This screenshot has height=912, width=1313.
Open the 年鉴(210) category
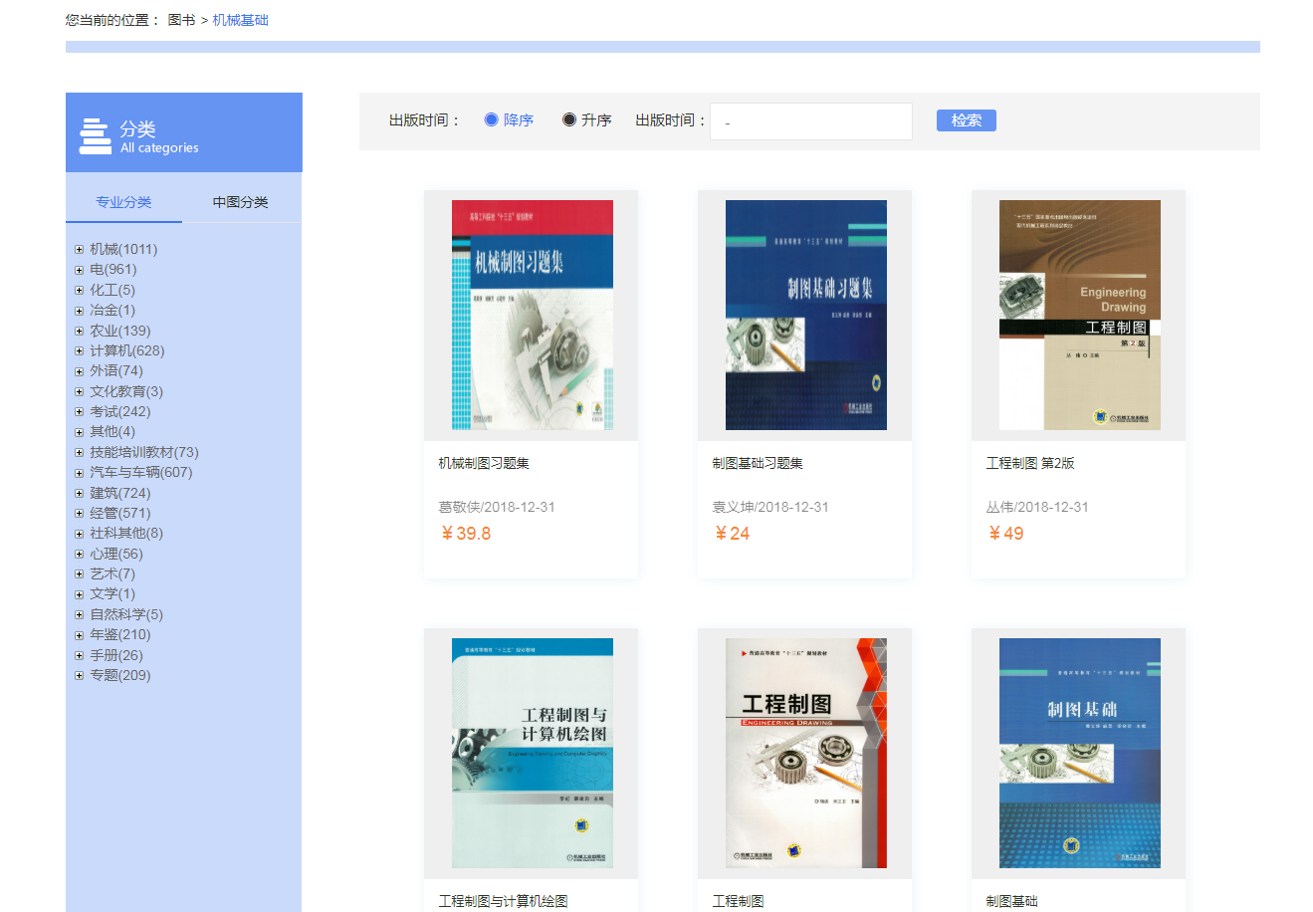click(x=120, y=635)
